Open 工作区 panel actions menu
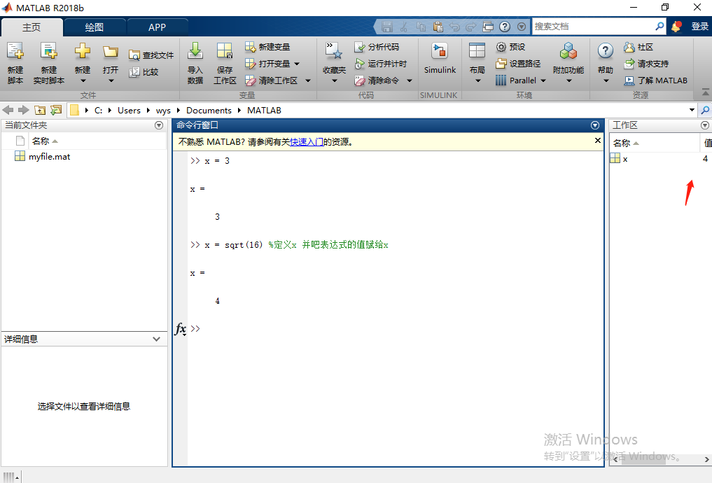Screen dimensions: 712x483 pos(705,125)
